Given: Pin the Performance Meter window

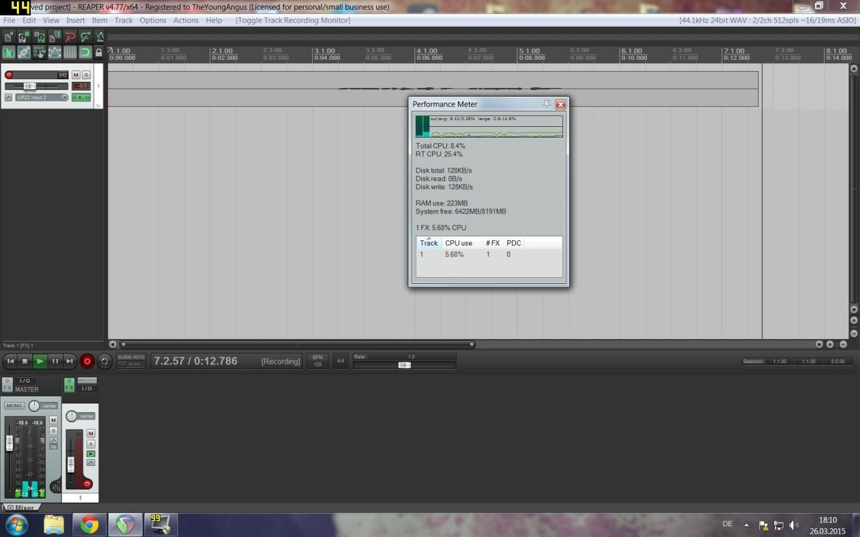Looking at the screenshot, I should pos(548,104).
